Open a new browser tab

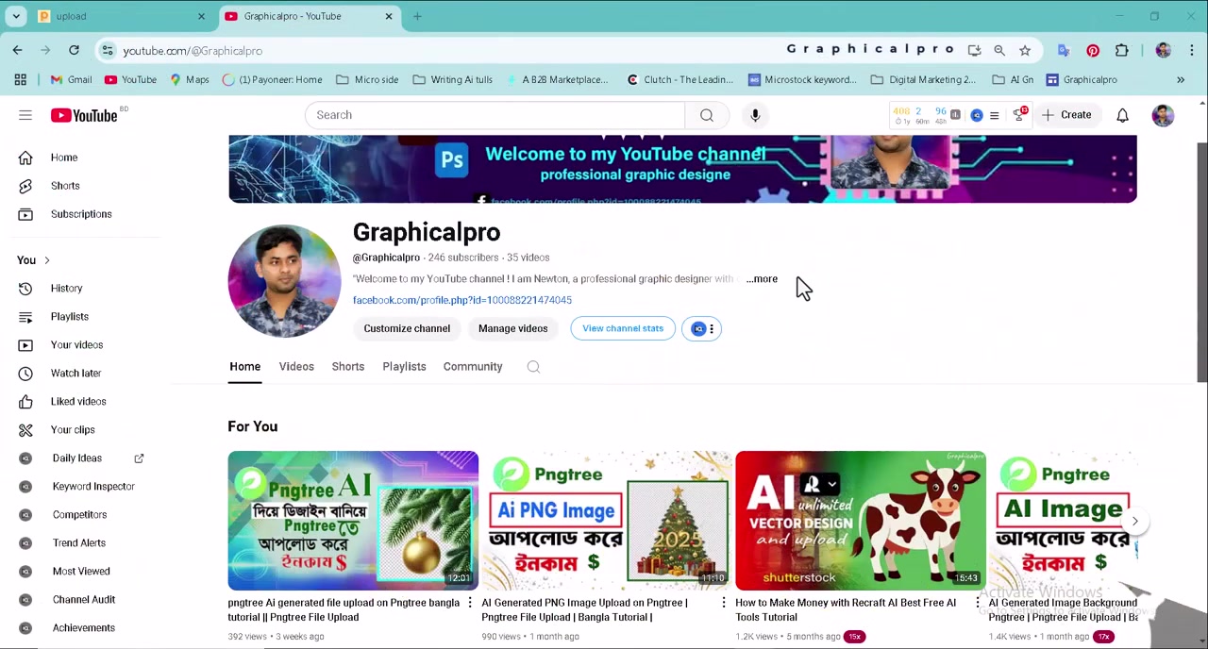click(x=417, y=16)
